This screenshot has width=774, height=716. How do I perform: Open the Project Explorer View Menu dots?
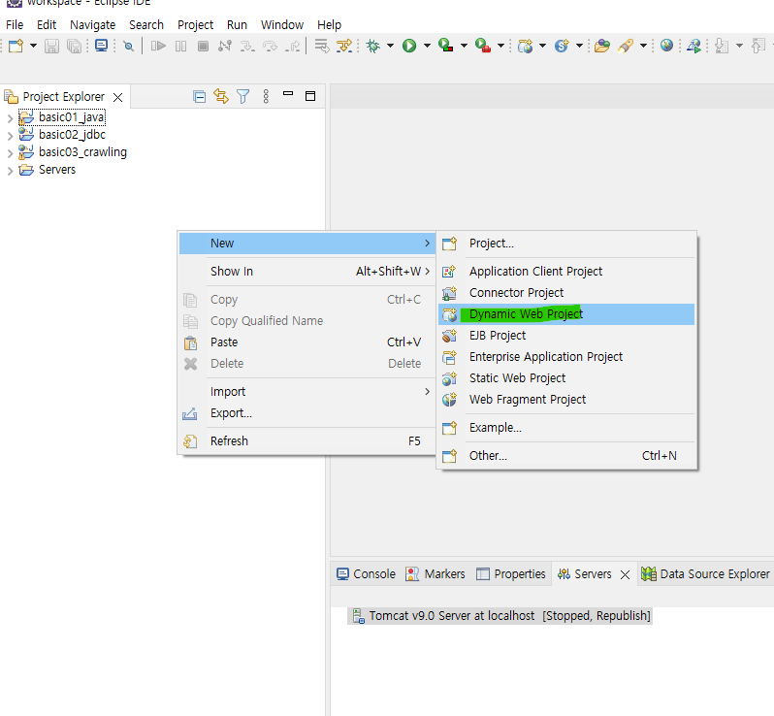coord(266,96)
